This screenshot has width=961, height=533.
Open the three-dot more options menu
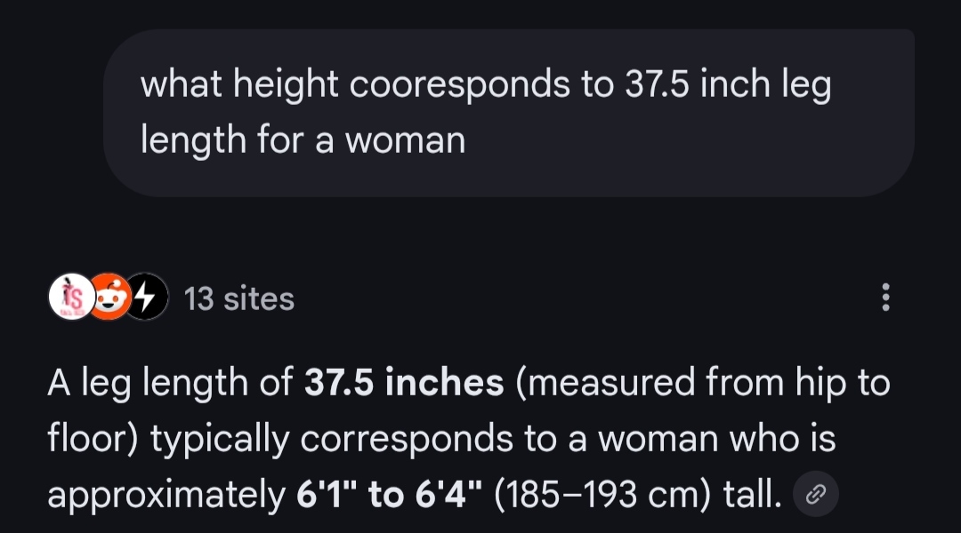tap(884, 298)
